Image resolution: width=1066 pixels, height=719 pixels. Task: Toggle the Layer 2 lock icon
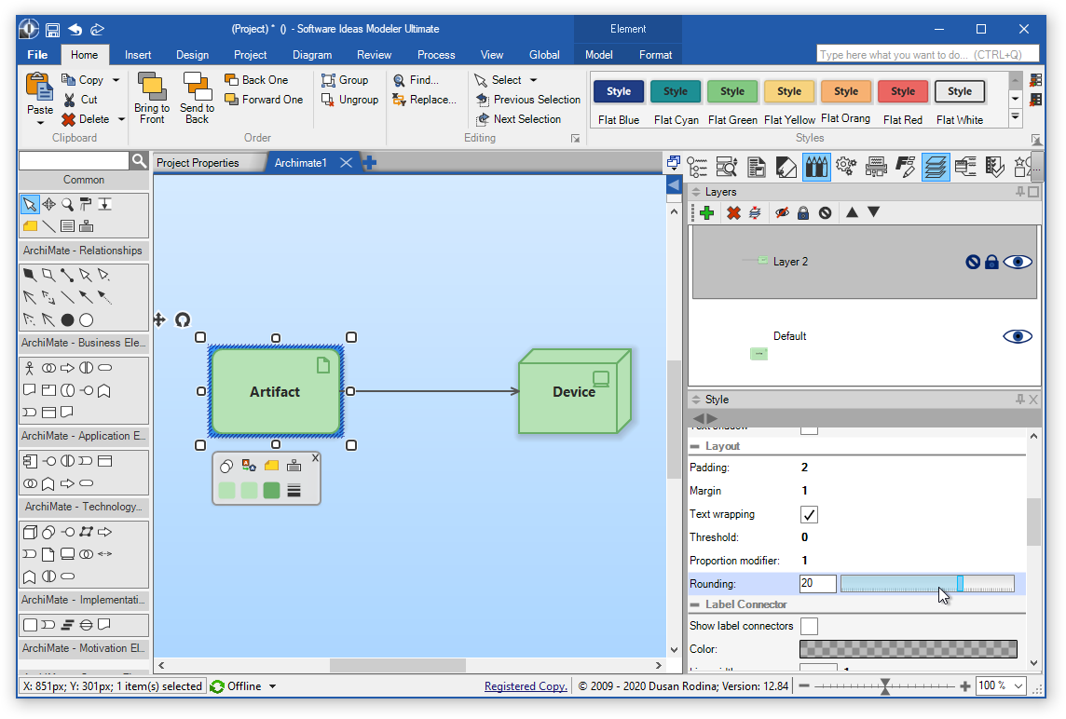[991, 263]
